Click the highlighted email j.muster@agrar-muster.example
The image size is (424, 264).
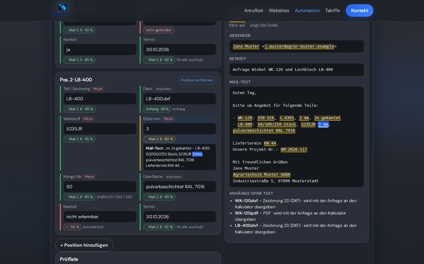click(x=299, y=47)
